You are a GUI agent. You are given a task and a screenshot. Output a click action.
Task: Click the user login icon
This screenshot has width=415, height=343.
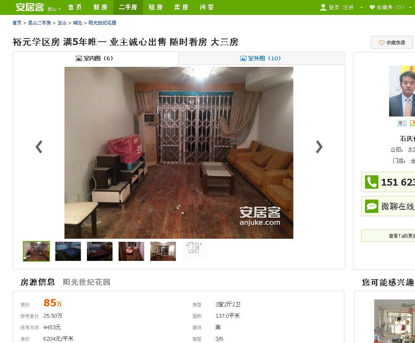click(323, 7)
